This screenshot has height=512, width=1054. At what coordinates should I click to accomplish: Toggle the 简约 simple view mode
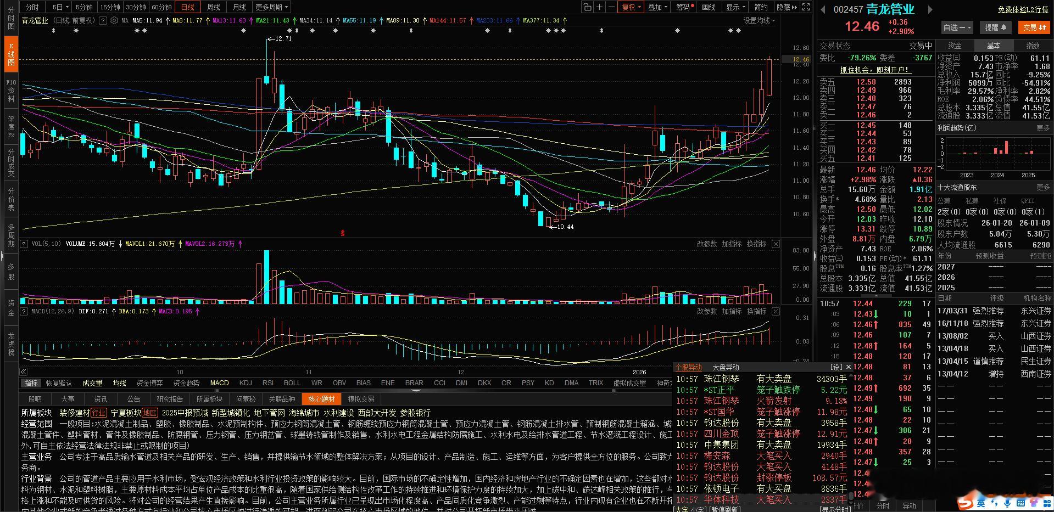(x=761, y=7)
